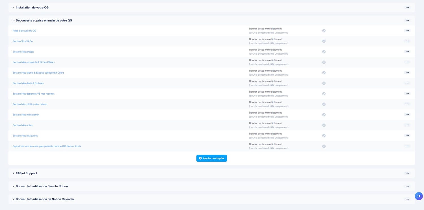Toggle published check for Page d'accueil du QG

click(324, 31)
